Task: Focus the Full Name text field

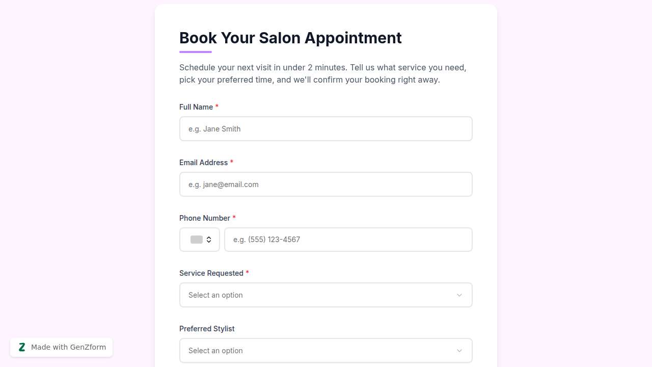Action: pyautogui.click(x=325, y=128)
